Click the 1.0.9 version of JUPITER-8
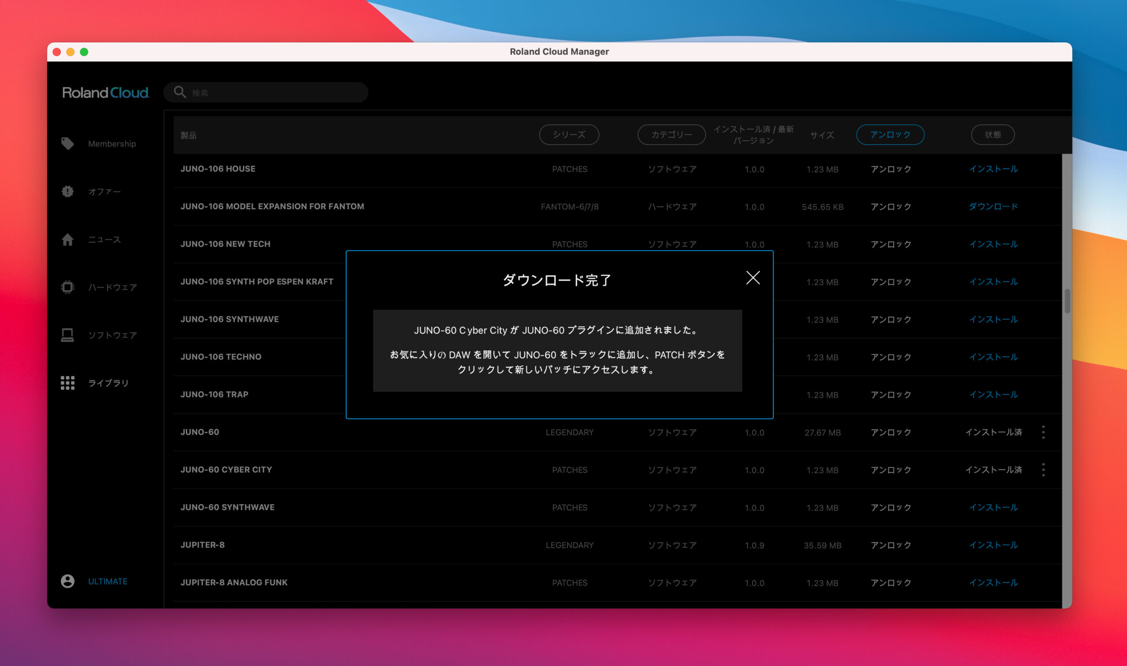The image size is (1127, 666). [x=754, y=545]
